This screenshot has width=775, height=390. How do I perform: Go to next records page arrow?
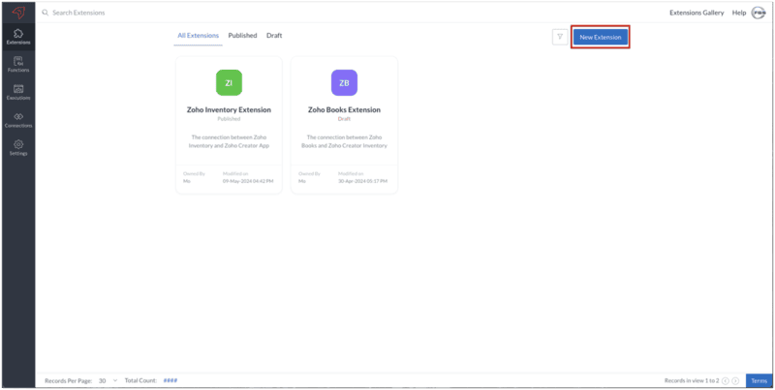pos(735,381)
